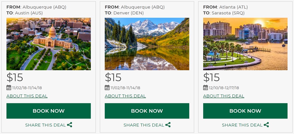Book the Albuquerque to Denver flight
Image resolution: width=294 pixels, height=134 pixels.
[x=147, y=111]
